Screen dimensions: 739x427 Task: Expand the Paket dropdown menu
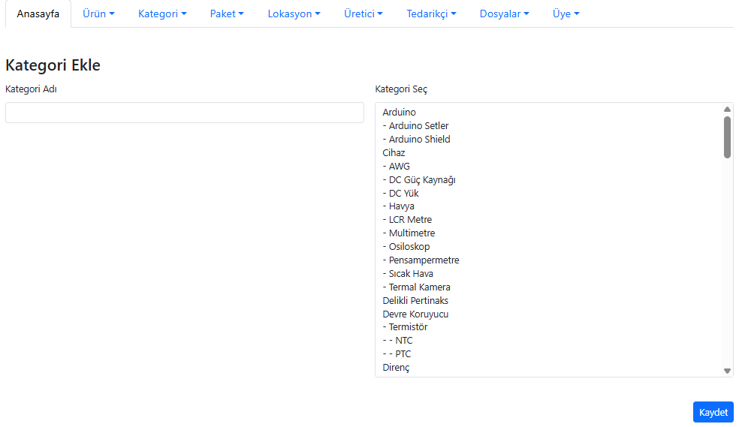click(x=227, y=14)
